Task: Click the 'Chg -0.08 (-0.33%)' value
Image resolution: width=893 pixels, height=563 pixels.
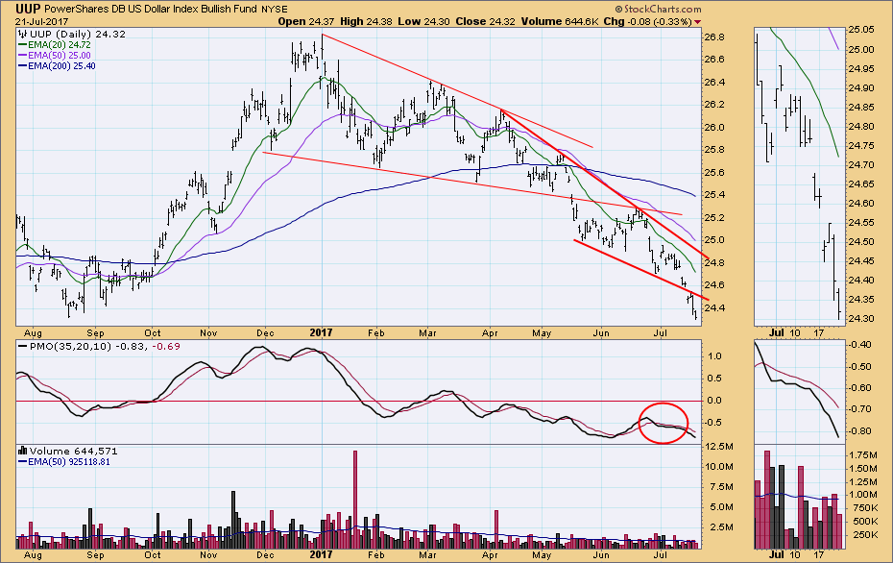Action: pyautogui.click(x=648, y=22)
